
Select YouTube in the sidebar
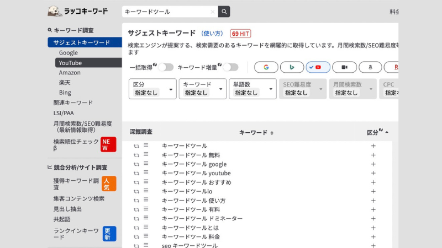(x=88, y=63)
